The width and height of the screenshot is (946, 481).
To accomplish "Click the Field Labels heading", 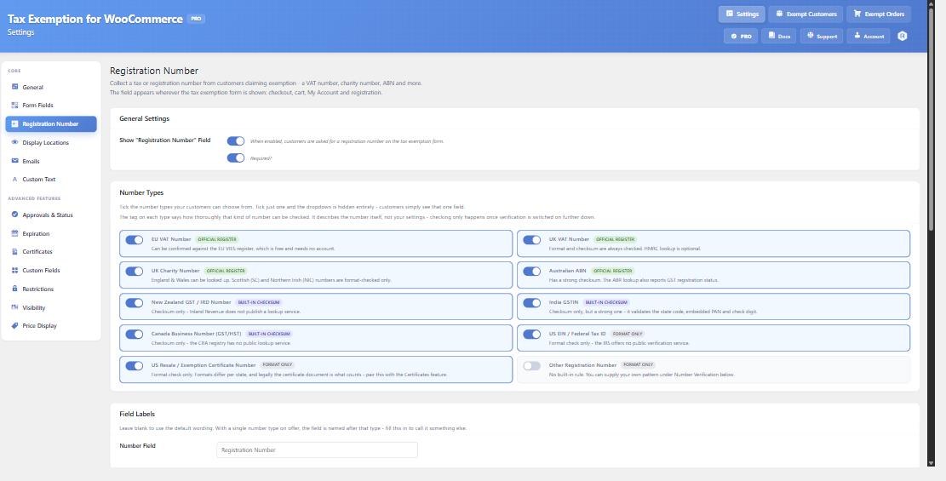I will tap(137, 414).
